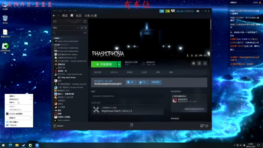View all friends who play link

pos(194,109)
